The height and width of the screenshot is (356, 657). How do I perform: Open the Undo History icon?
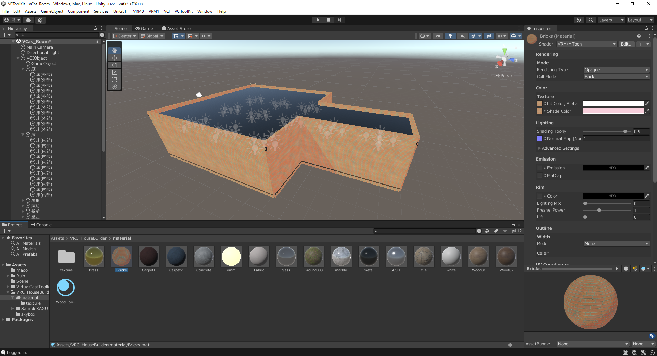pos(579,20)
